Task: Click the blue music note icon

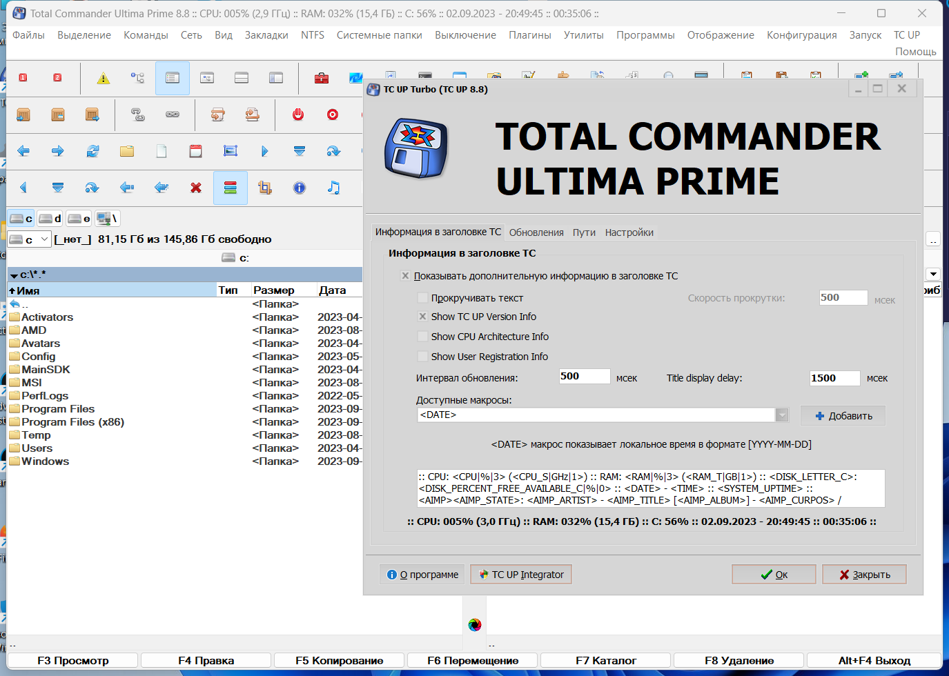Action: (334, 188)
